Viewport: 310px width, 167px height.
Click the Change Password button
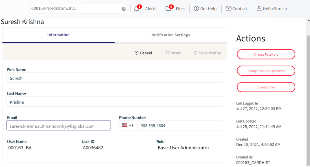(x=266, y=54)
